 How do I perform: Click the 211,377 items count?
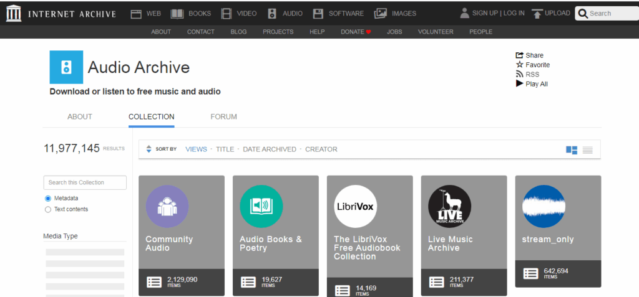click(462, 280)
